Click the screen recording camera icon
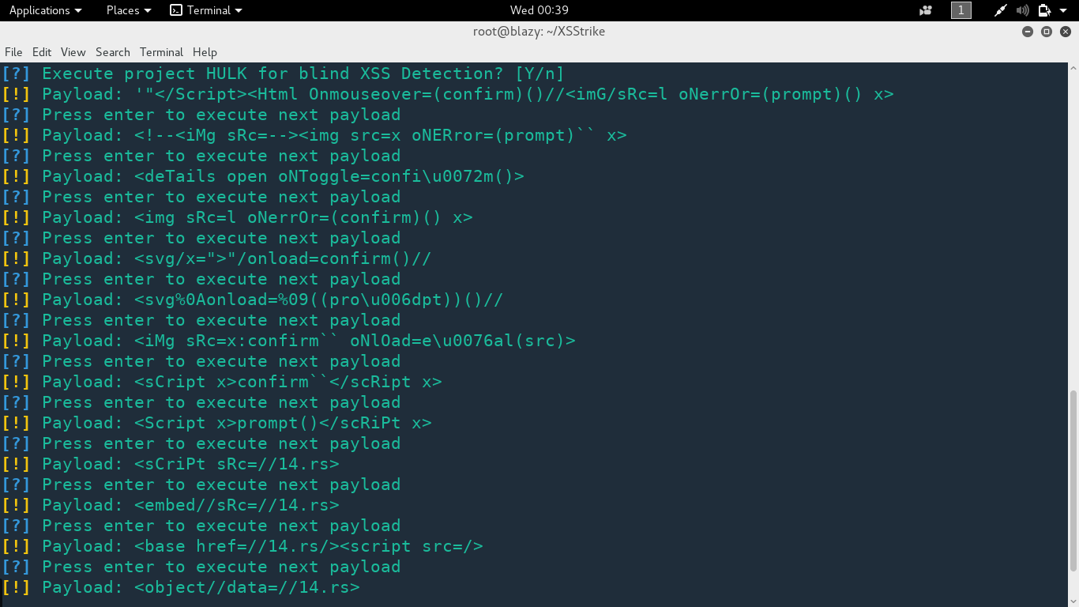 (x=926, y=10)
